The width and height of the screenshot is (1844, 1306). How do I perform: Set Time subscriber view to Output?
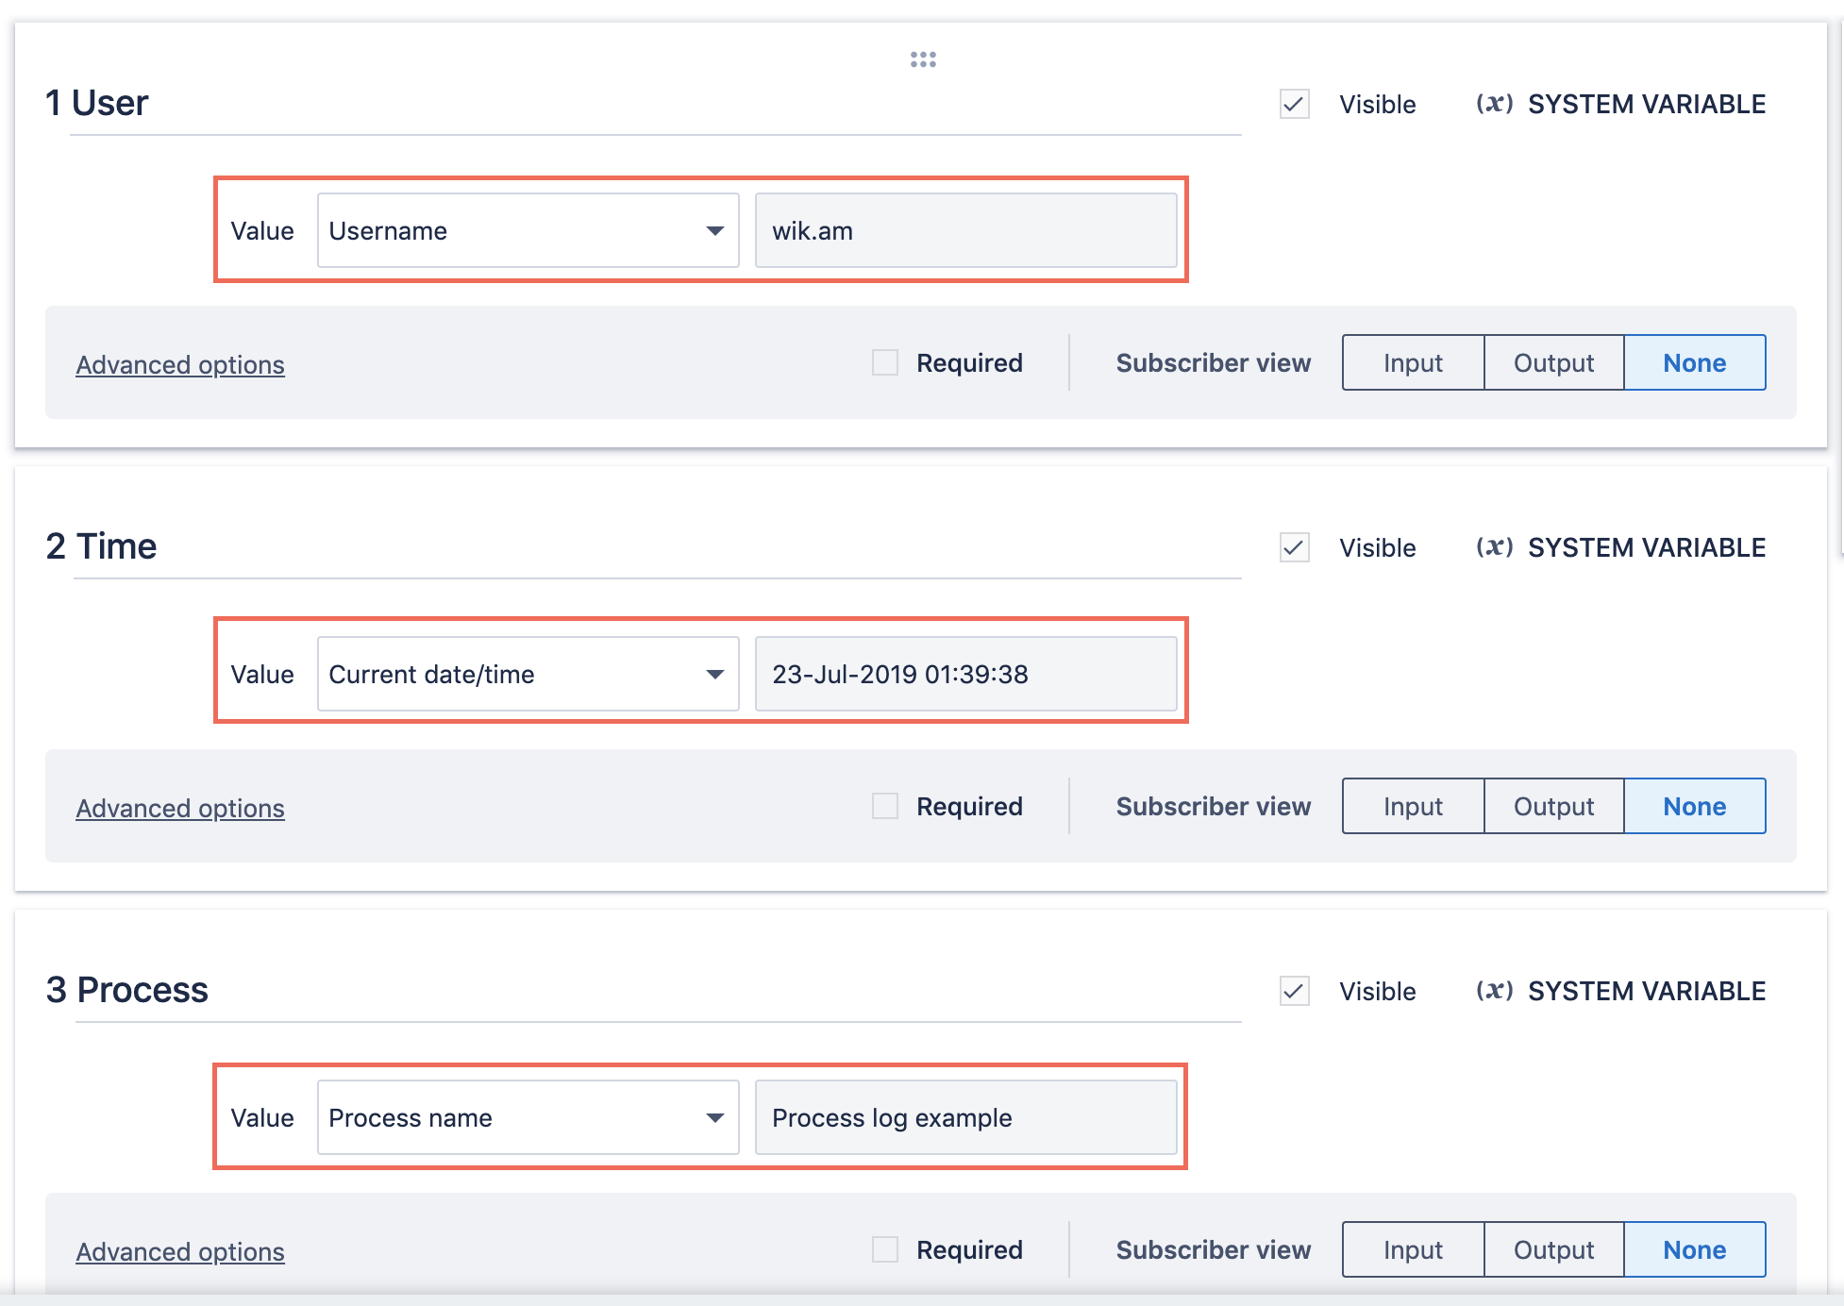(x=1553, y=806)
